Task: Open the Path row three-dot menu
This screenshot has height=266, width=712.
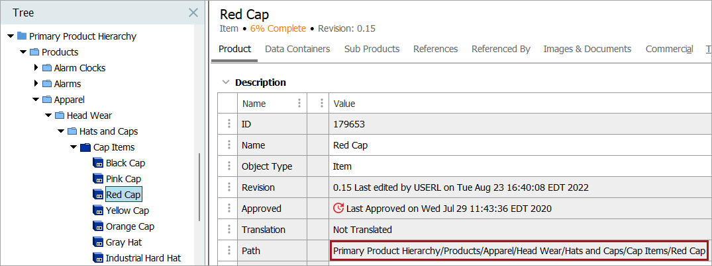Action: [229, 251]
